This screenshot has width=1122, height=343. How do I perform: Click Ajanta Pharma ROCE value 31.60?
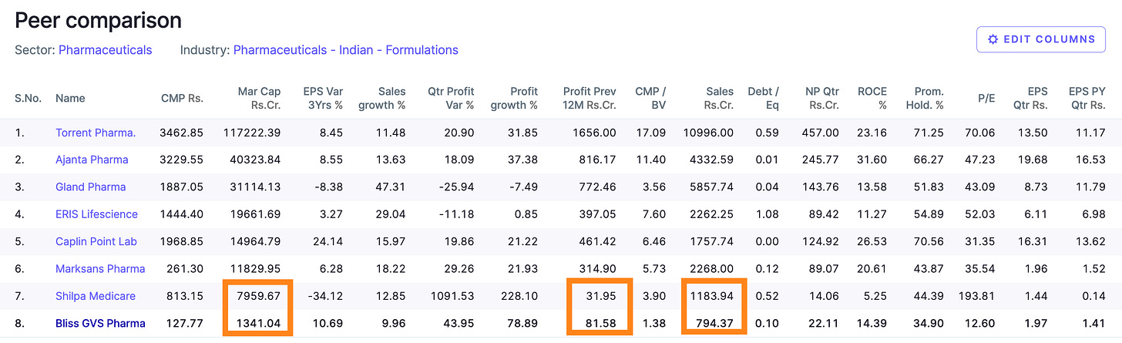tap(872, 160)
